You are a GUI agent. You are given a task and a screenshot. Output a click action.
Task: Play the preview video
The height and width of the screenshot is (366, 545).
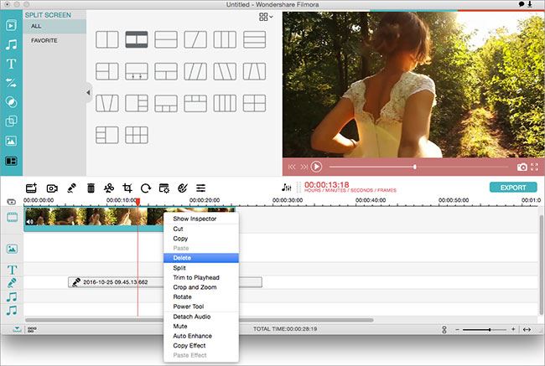coord(316,167)
